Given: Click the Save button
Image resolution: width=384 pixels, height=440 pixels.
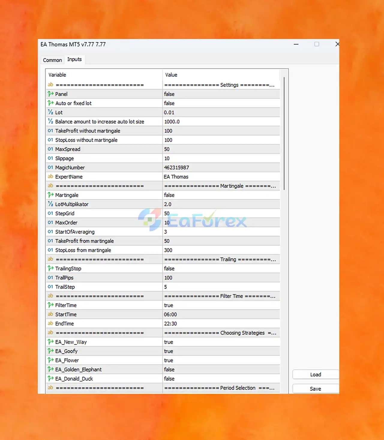Looking at the screenshot, I should click(316, 389).
